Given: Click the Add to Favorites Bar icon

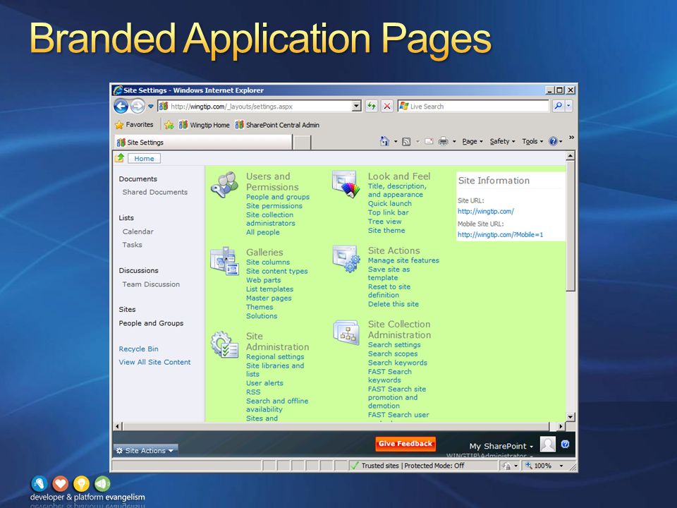Looking at the screenshot, I should pyautogui.click(x=169, y=125).
